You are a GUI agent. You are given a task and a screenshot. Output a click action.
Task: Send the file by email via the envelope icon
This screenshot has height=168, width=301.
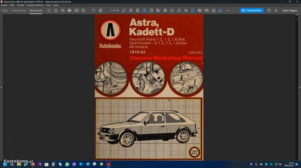tap(76, 10)
